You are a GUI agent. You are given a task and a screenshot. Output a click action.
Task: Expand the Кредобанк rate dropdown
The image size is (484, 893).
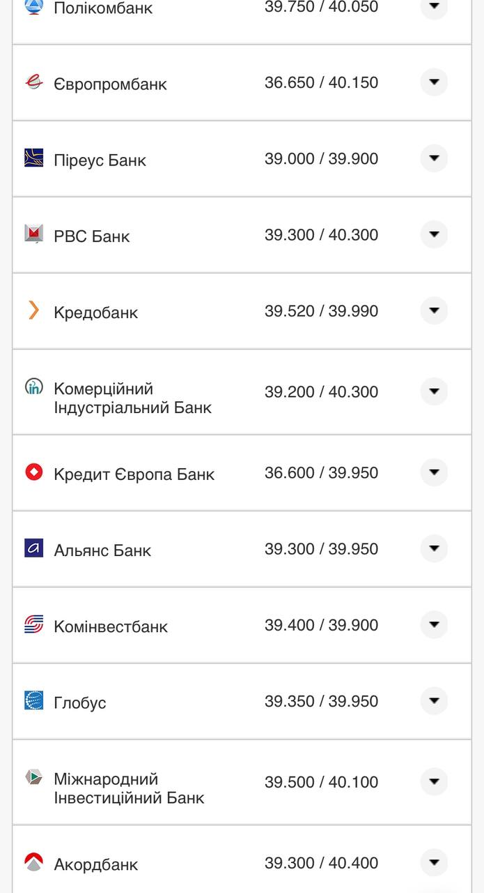point(434,310)
